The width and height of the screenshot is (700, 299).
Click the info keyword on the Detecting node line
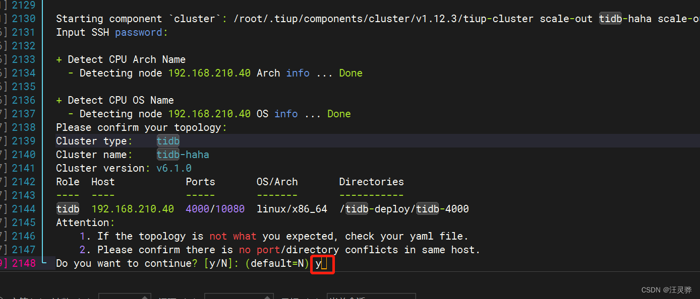pyautogui.click(x=298, y=72)
